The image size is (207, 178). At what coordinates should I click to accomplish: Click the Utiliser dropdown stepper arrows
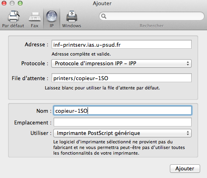(188, 133)
